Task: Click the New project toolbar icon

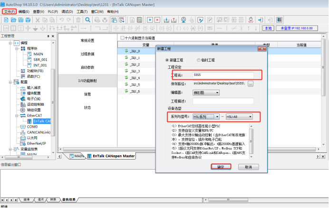Action: pyautogui.click(x=6, y=20)
